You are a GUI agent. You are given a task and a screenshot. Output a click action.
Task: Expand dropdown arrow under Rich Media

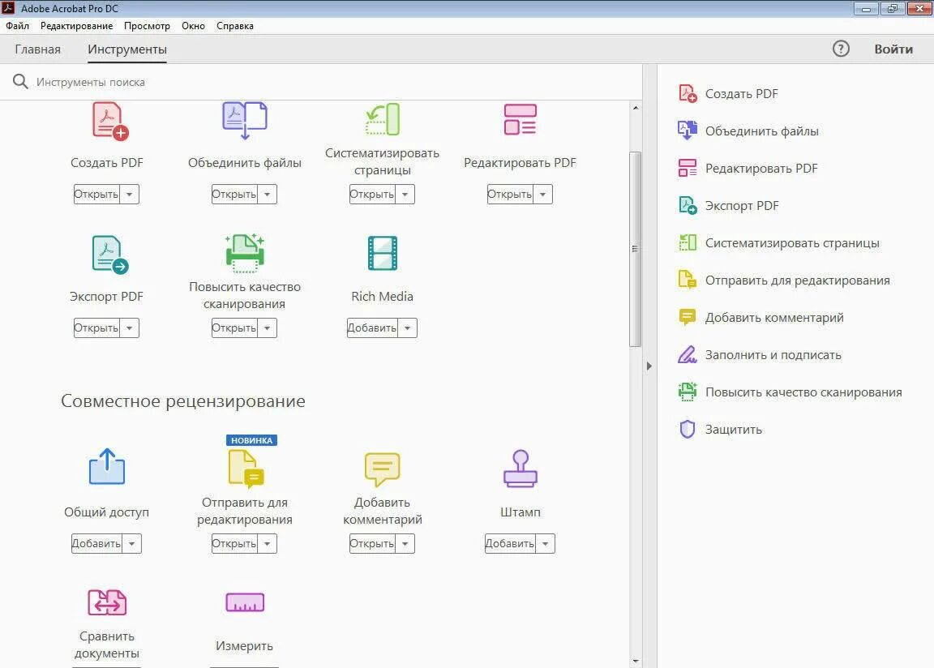point(408,328)
